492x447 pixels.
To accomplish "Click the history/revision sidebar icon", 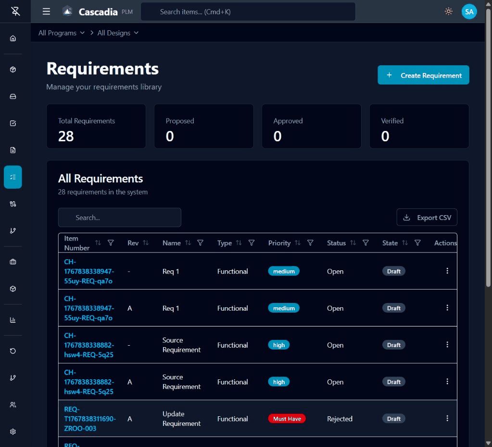I will click(x=13, y=351).
